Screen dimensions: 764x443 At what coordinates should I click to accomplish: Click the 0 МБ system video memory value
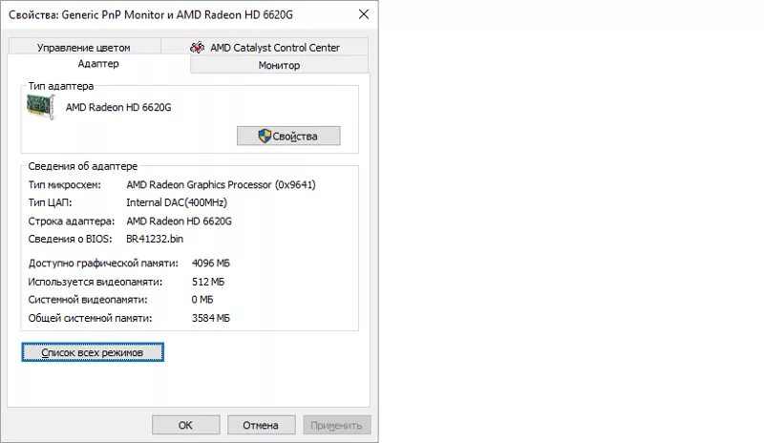[x=202, y=300]
